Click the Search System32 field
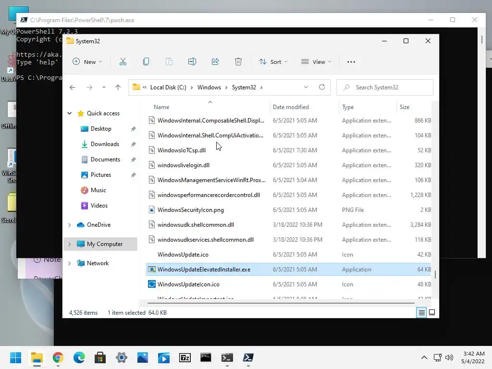 [x=385, y=87]
